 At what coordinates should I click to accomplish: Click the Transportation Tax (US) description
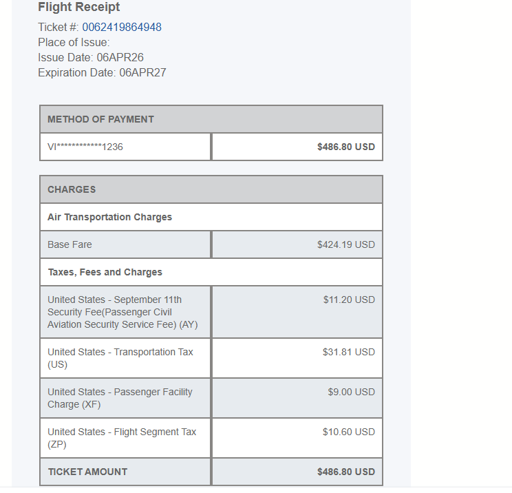tap(120, 358)
